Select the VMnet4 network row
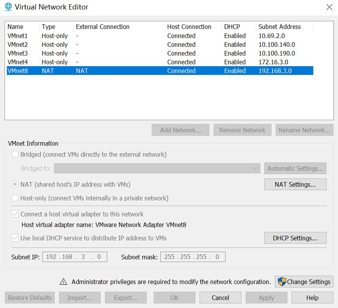This screenshot has height=308, width=338. pyautogui.click(x=160, y=62)
